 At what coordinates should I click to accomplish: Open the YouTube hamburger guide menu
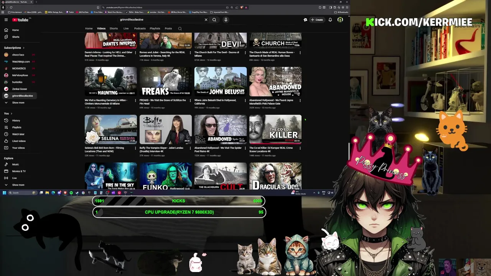[x=6, y=20]
